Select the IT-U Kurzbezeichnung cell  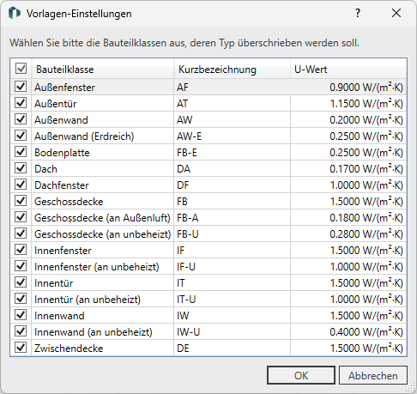pos(232,300)
